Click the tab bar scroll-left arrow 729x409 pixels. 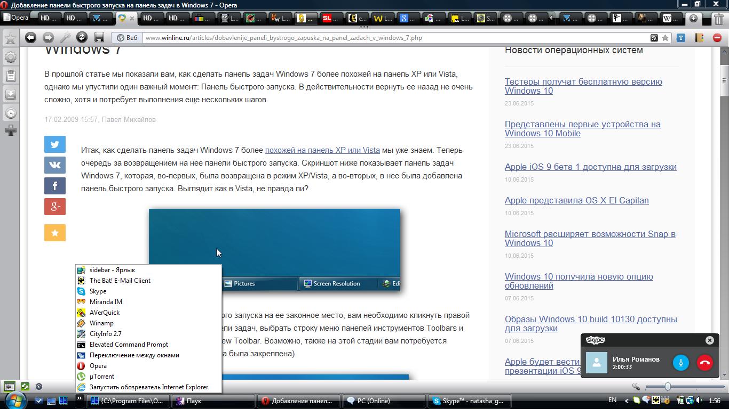click(x=551, y=18)
